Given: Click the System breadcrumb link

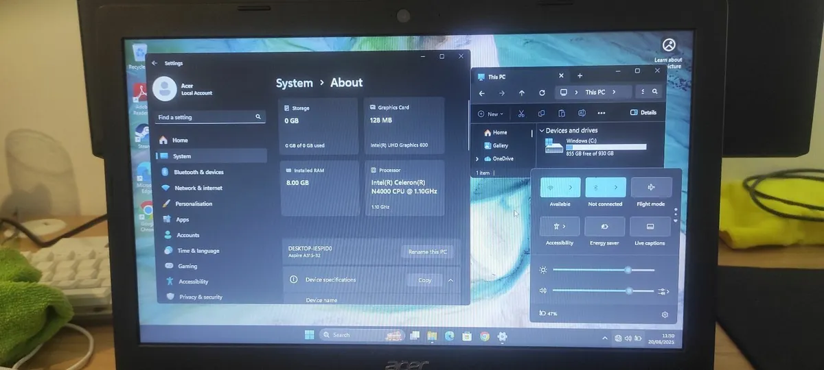Looking at the screenshot, I should (x=294, y=83).
